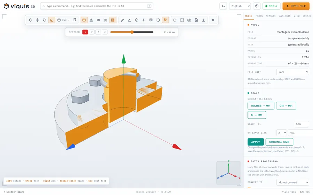Switch to the Model tab
This screenshot has height=195, width=313.
[x=249, y=16]
